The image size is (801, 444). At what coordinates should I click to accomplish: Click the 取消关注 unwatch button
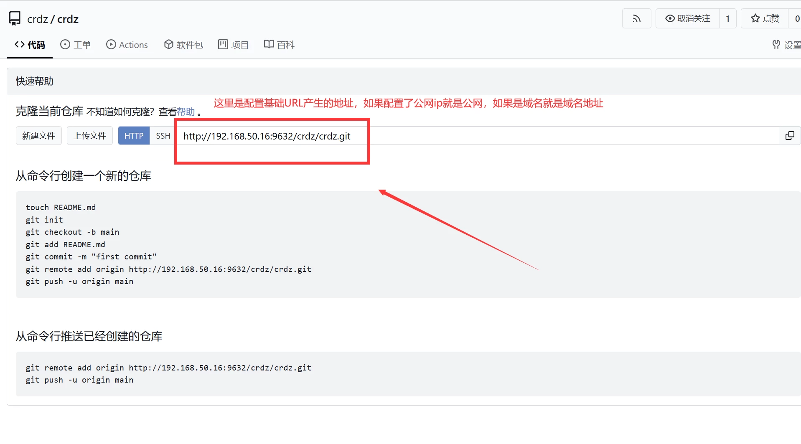pos(687,19)
